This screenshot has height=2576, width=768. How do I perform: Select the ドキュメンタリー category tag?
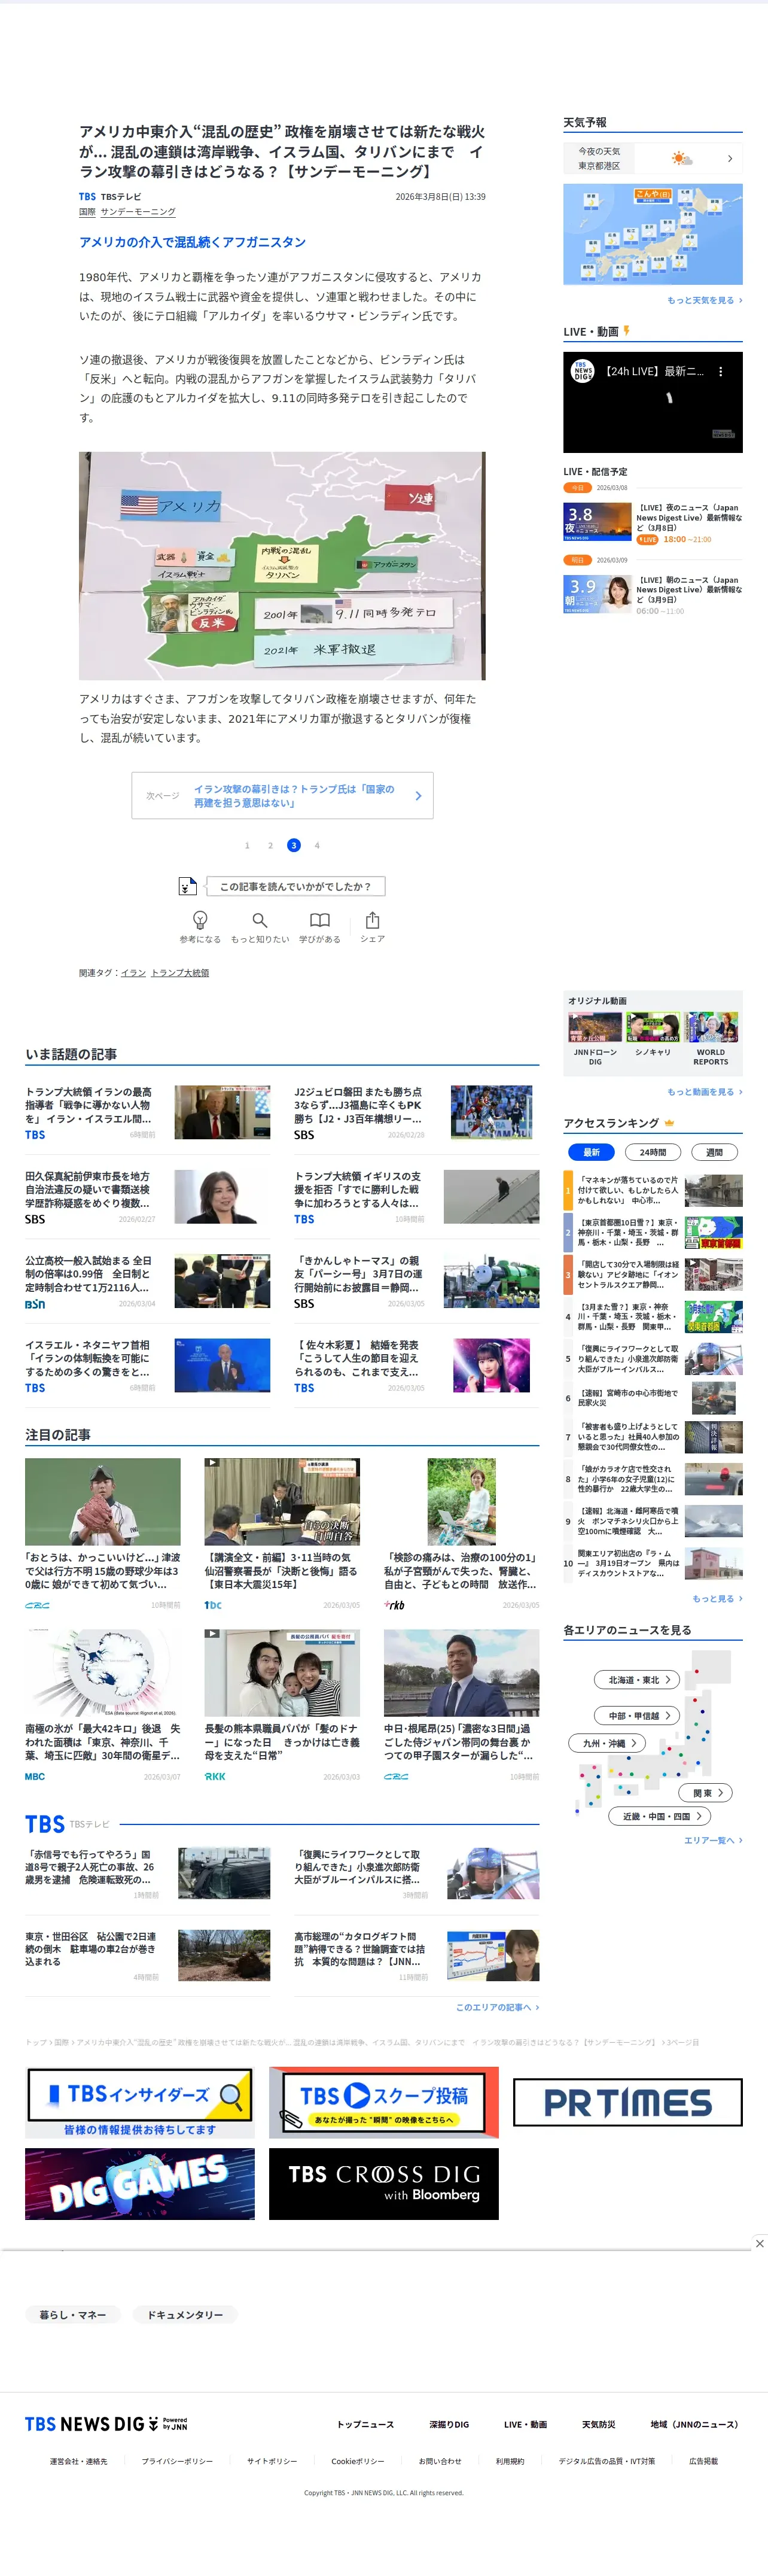pyautogui.click(x=185, y=2314)
